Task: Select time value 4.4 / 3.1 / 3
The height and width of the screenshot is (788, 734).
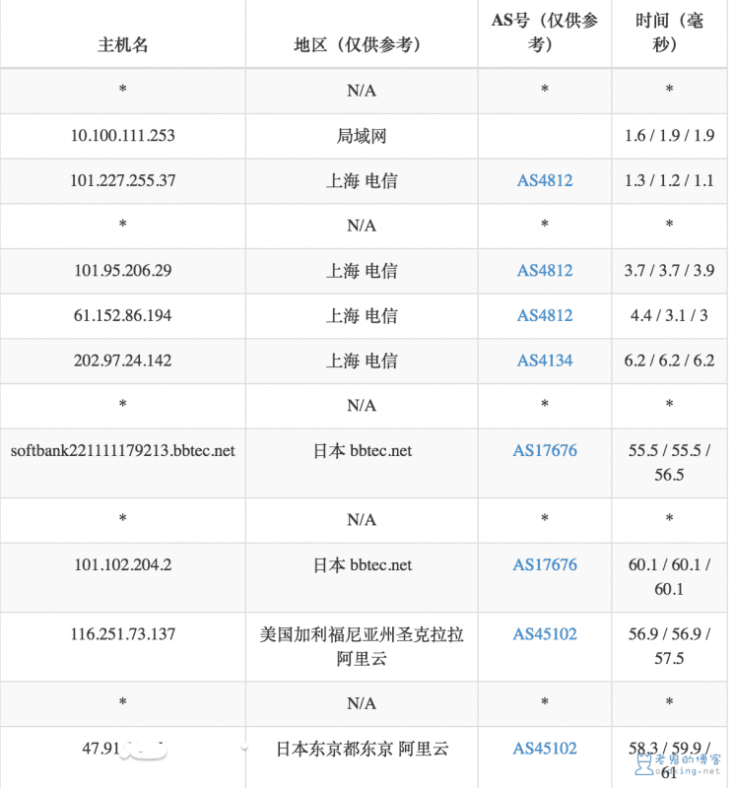Action: pos(669,315)
